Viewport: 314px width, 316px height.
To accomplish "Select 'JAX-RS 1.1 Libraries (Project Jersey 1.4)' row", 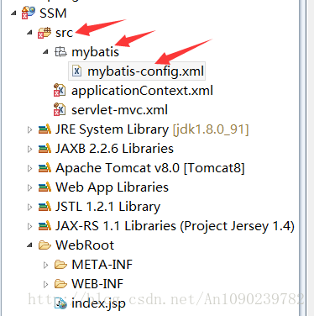I will [x=175, y=226].
